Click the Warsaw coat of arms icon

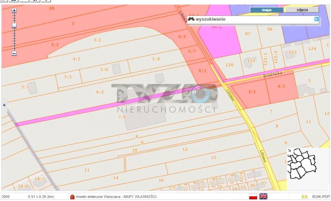coord(72,197)
